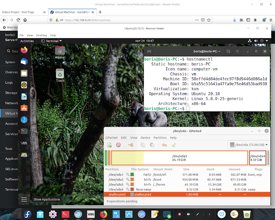
Task: Click the Activities button in GNOME top bar
Action: click(27, 41)
